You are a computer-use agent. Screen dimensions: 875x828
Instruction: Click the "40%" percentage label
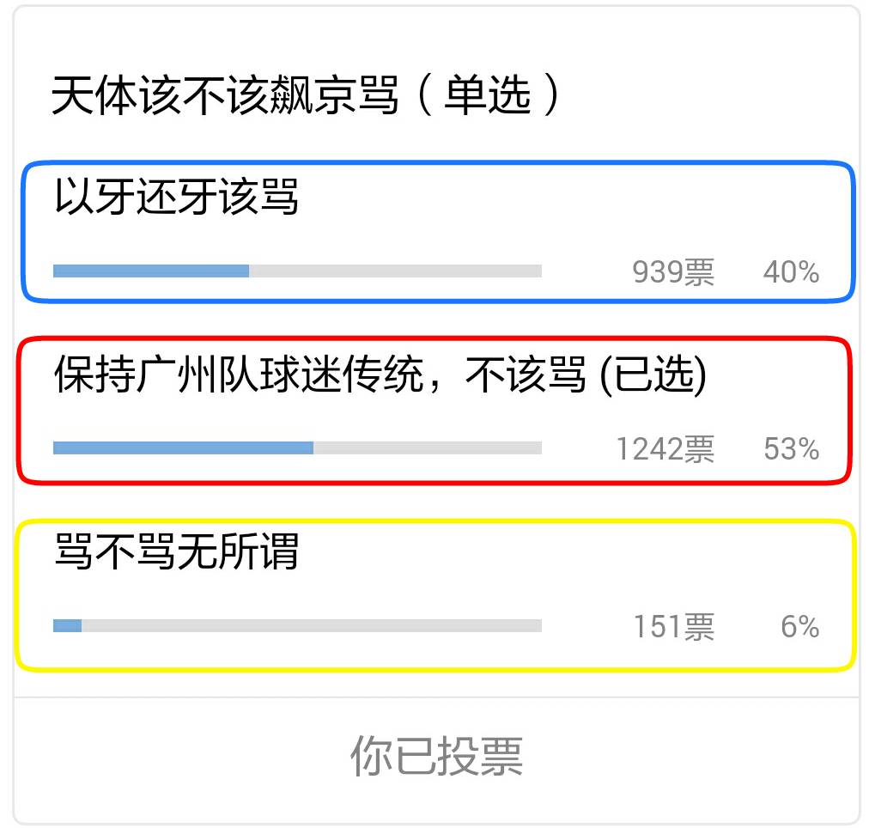(x=793, y=271)
